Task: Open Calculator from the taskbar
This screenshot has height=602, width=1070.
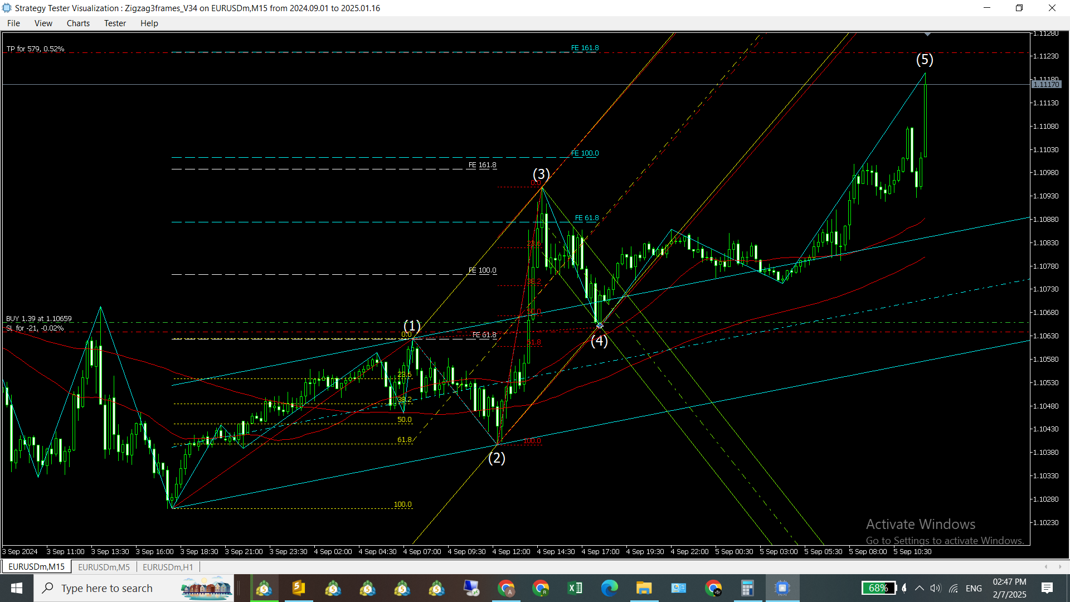Action: pyautogui.click(x=747, y=588)
